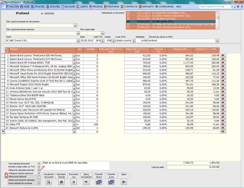Expand product dropdown for row 2
This screenshot has width=244, height=188.
(x=74, y=59)
